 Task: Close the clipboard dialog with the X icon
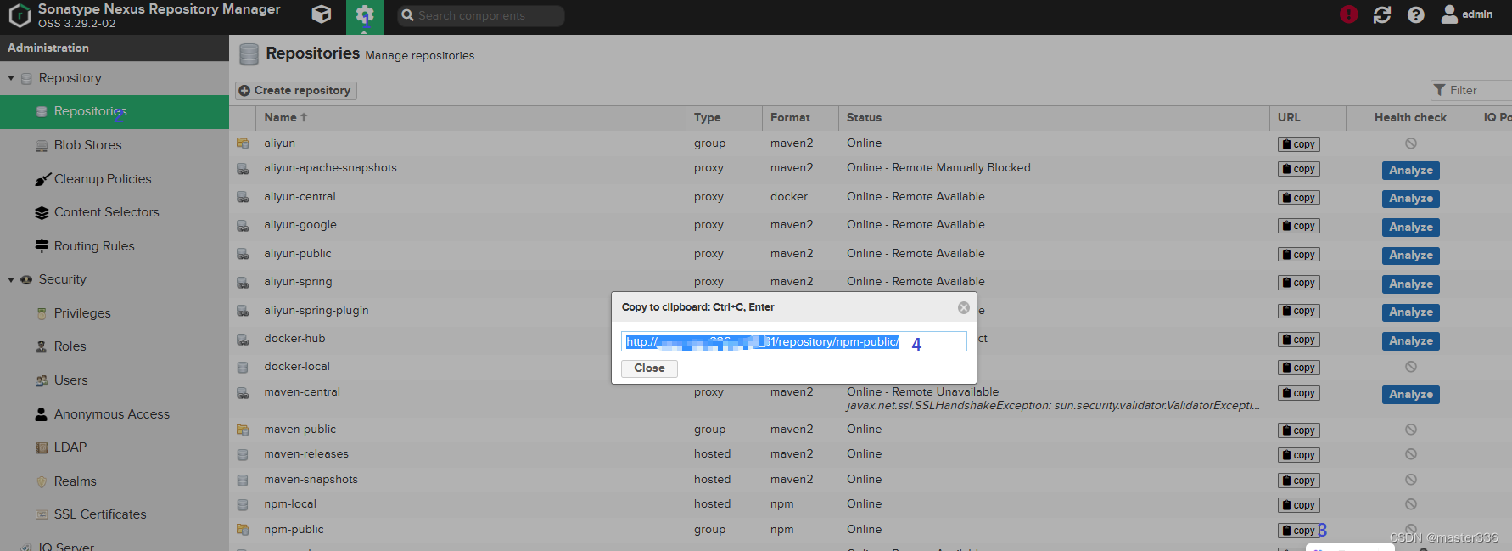964,307
